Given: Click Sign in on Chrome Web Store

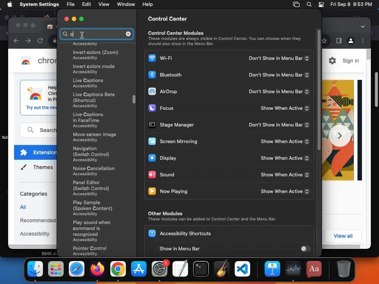Looking at the screenshot, I should (x=351, y=61).
